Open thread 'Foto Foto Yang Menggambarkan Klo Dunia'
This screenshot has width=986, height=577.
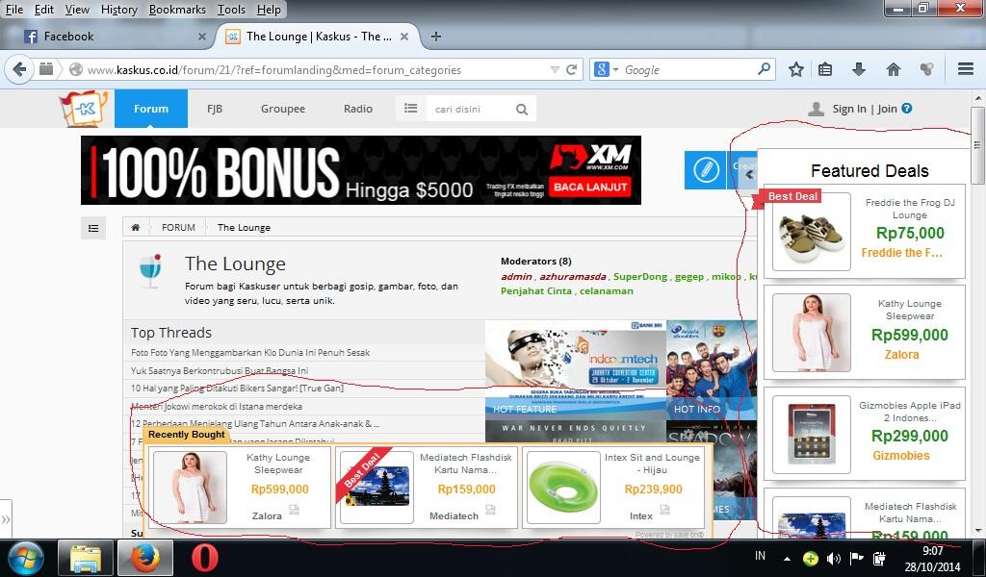click(250, 352)
